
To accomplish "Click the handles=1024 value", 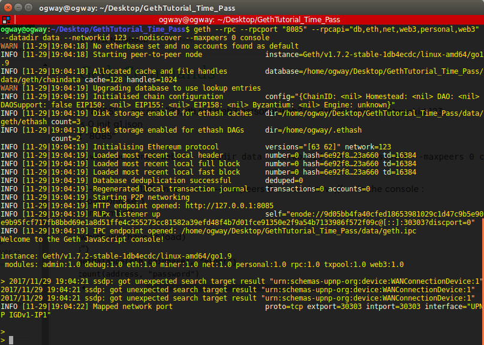I will 152,80.
